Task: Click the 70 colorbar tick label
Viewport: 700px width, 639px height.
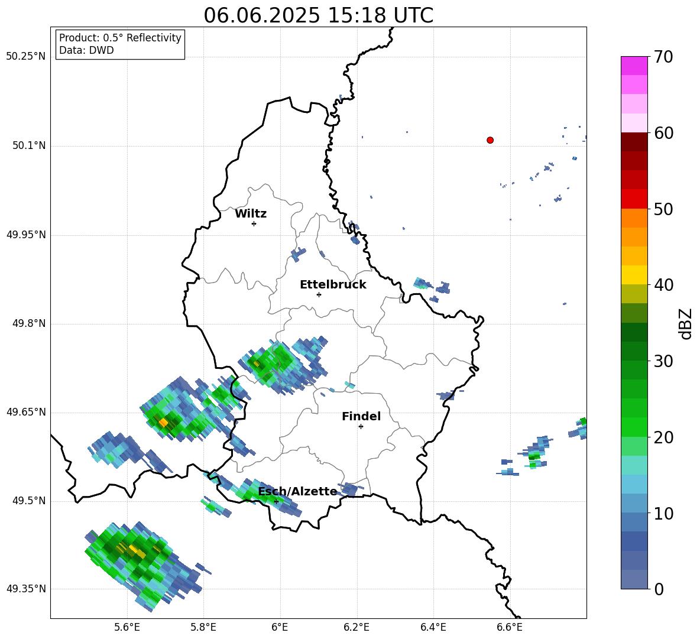Action: click(664, 57)
